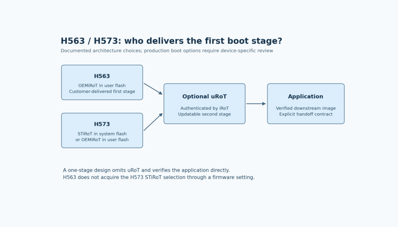This screenshot has height=227, width=398.
Task: Select the 'Optional uRoT' heading
Action: pyautogui.click(x=204, y=97)
